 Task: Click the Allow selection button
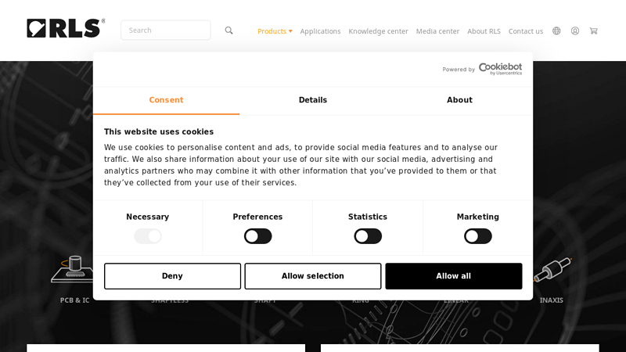(313, 276)
